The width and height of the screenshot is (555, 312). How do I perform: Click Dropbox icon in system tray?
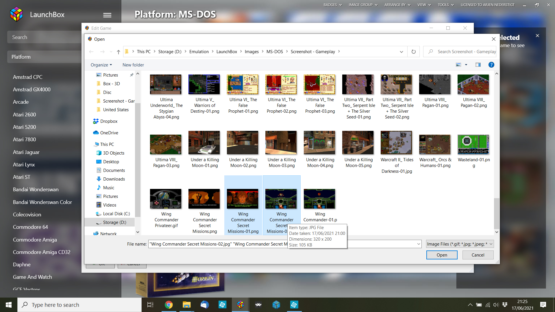coord(505,305)
